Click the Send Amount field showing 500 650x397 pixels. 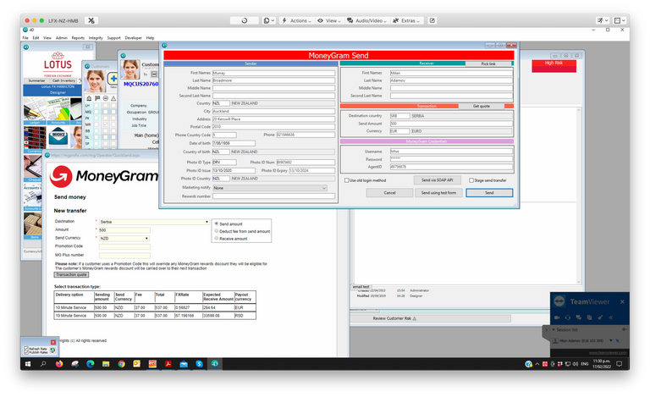451,124
